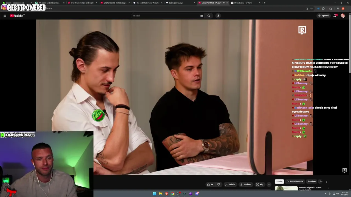Open the YouTube hamburger guide menu
Viewport: 351px width, 197px height.
pyautogui.click(x=5, y=16)
